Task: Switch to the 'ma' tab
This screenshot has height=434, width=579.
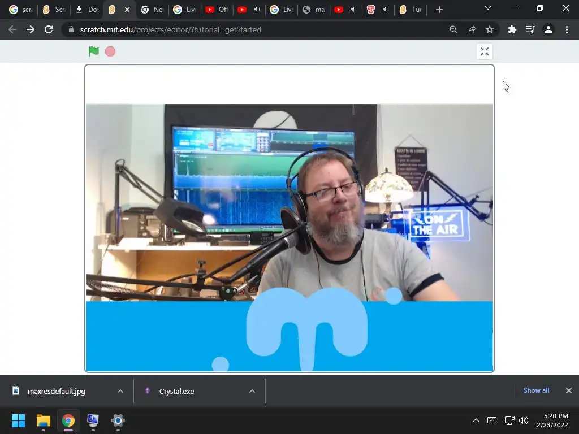Action: (313, 10)
